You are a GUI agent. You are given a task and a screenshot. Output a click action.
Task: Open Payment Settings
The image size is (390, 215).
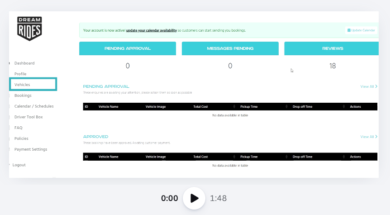tap(31, 149)
